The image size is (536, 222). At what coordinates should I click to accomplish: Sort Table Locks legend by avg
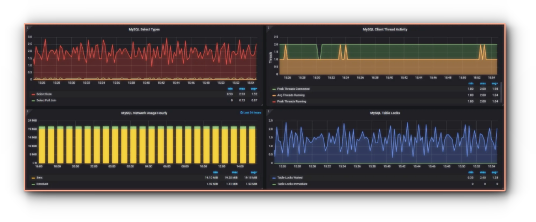(x=495, y=172)
